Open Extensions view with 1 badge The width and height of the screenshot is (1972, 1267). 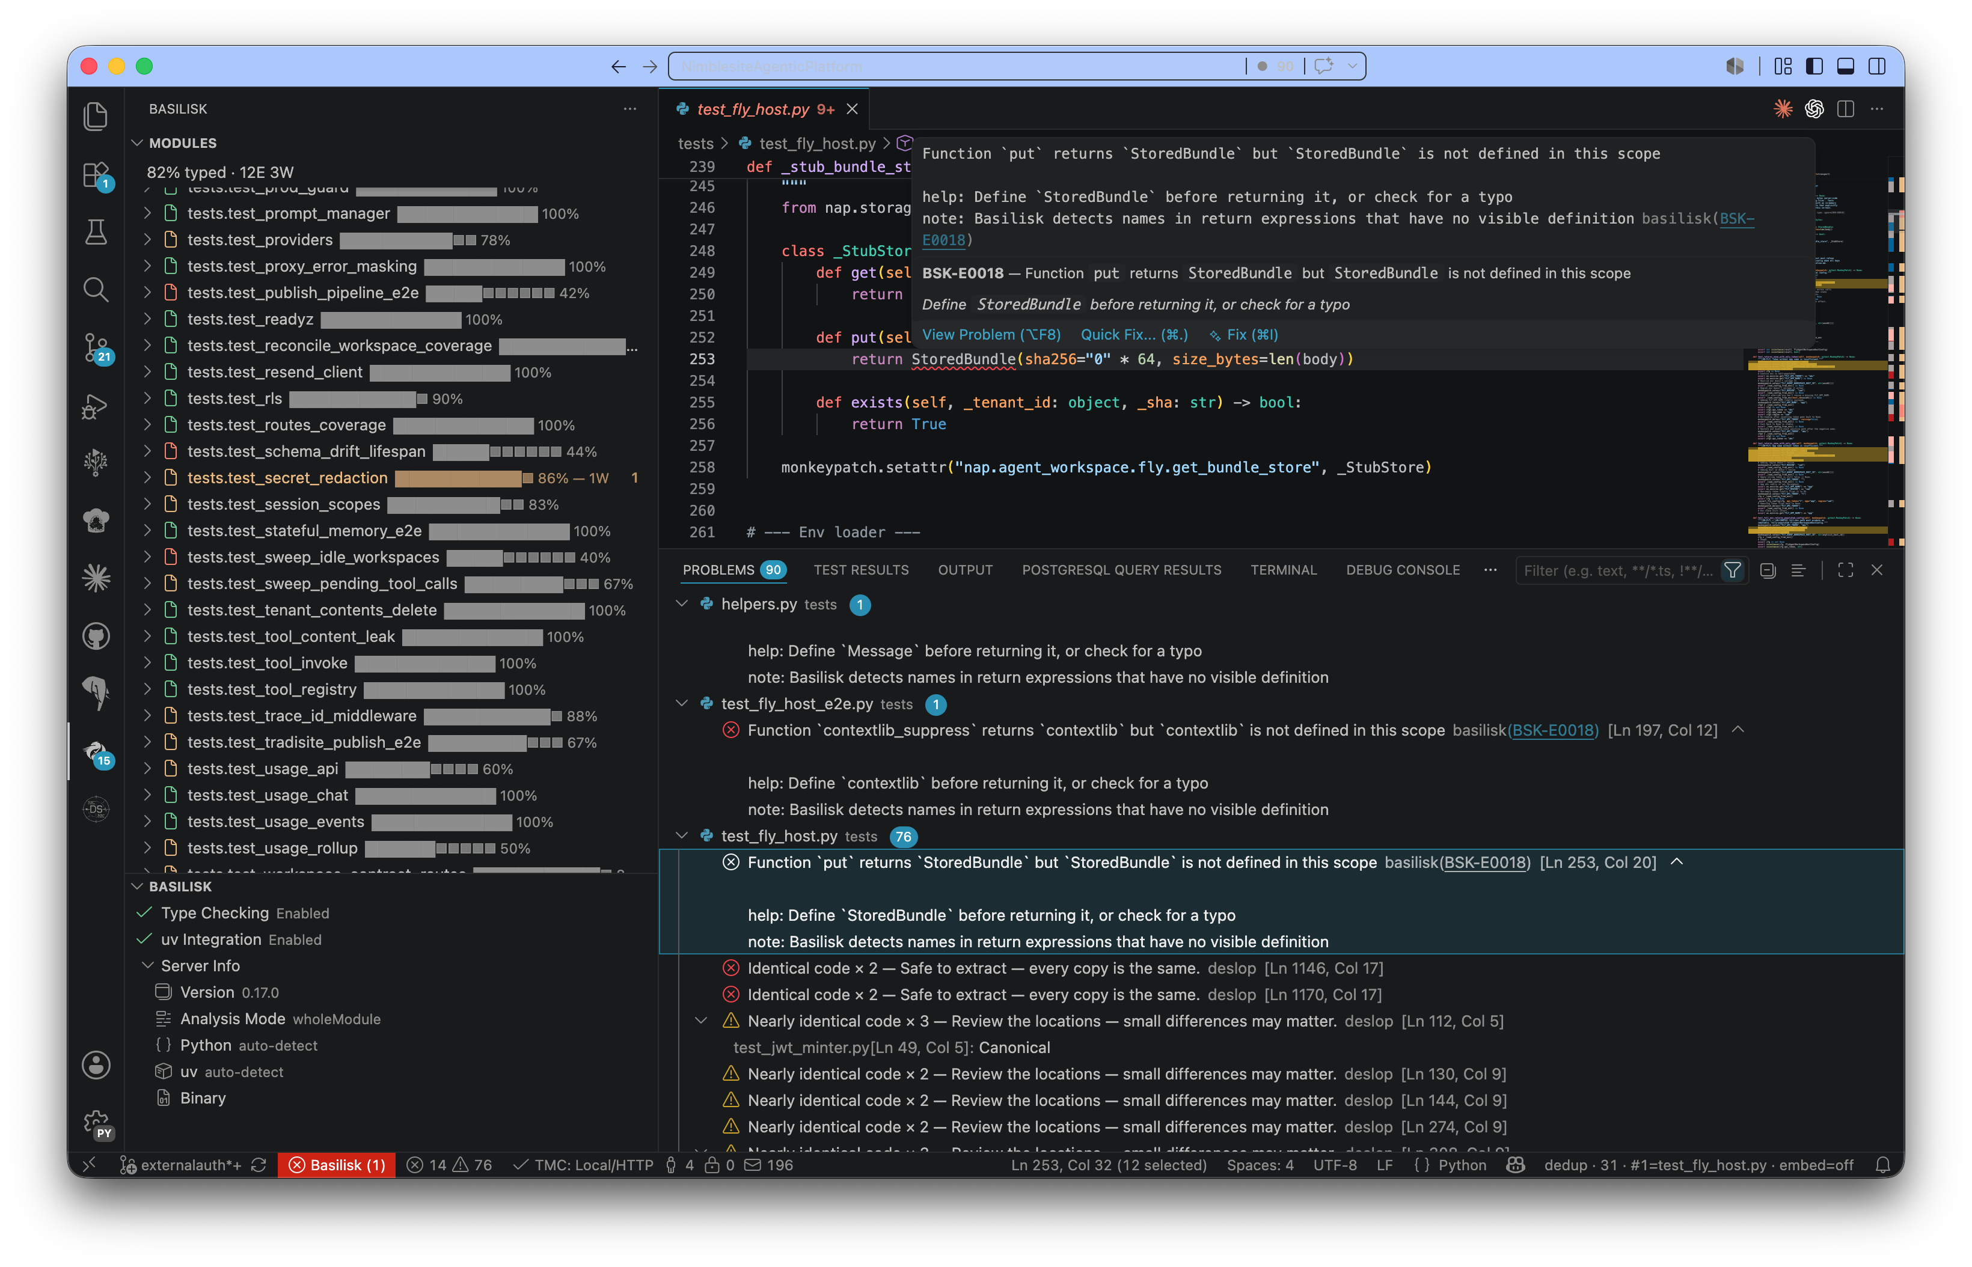tap(96, 174)
